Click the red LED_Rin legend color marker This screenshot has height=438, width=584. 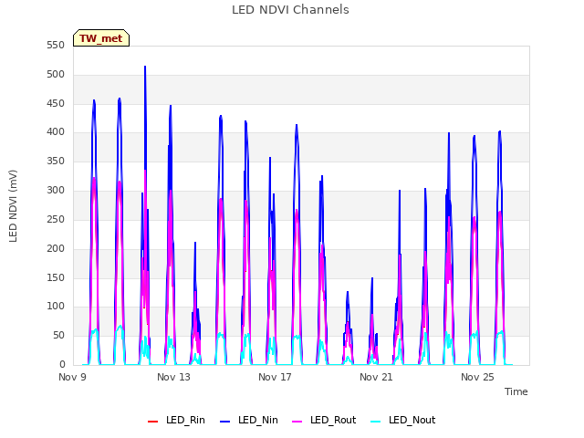pos(153,422)
